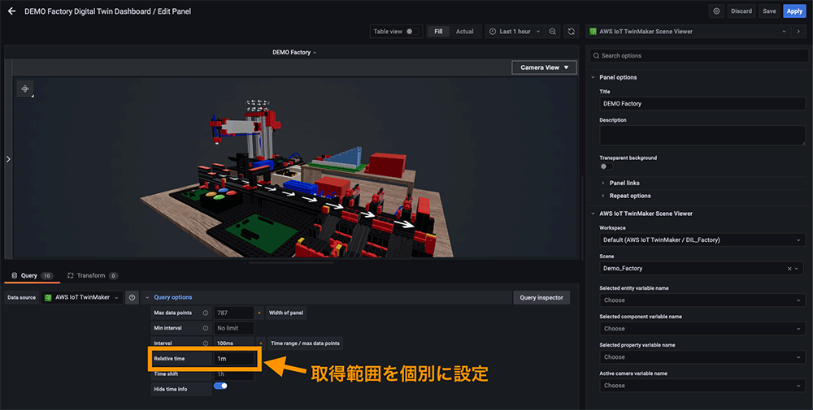Show Interval info icon
Viewport: 813px width, 410px height.
pos(206,343)
